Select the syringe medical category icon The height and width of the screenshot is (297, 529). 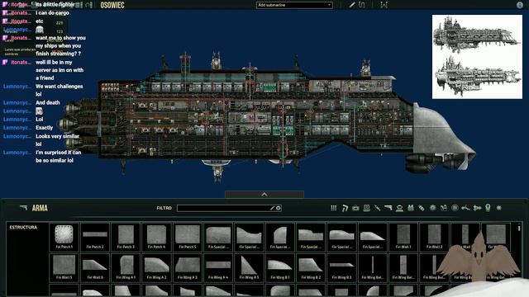click(378, 208)
